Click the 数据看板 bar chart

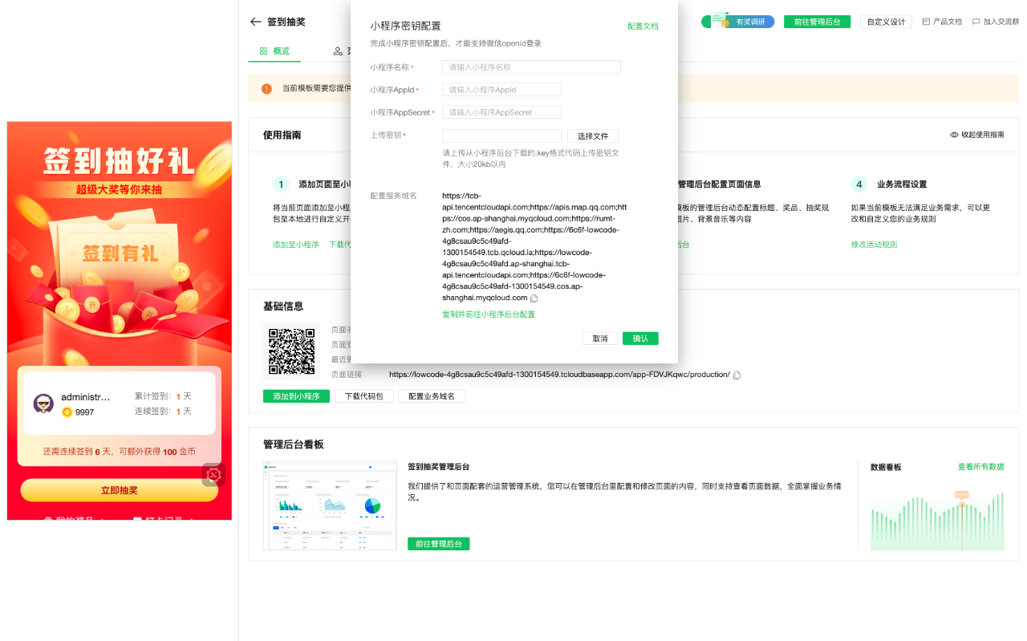coord(937,521)
